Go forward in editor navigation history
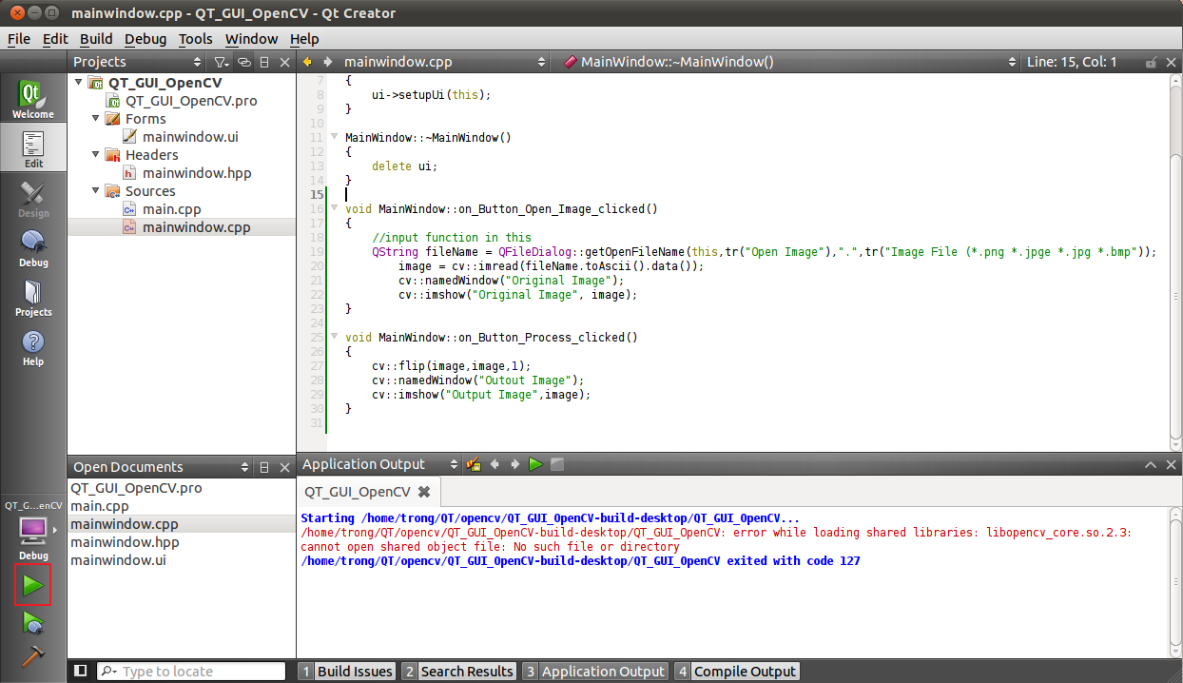Viewport: 1183px width, 683px height. (x=328, y=62)
